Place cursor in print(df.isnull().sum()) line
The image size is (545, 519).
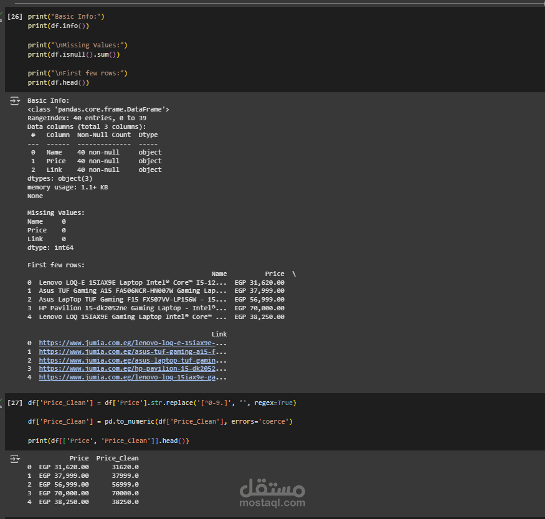pyautogui.click(x=73, y=54)
